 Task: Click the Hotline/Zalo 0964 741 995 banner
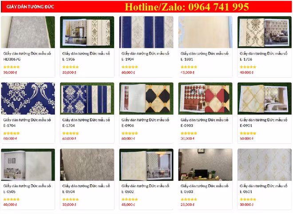(x=186, y=7)
